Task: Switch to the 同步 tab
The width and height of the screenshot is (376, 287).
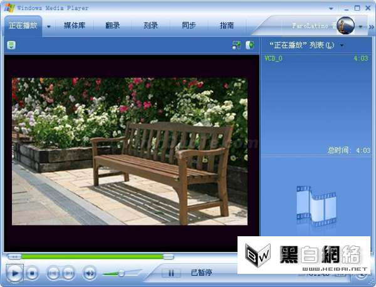Action: click(x=189, y=26)
